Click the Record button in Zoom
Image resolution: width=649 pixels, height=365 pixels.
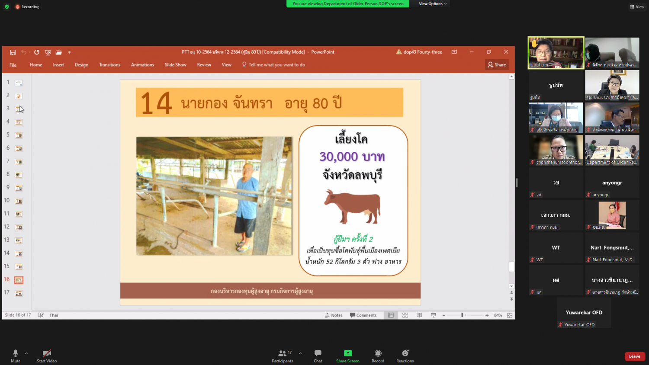coord(378,356)
